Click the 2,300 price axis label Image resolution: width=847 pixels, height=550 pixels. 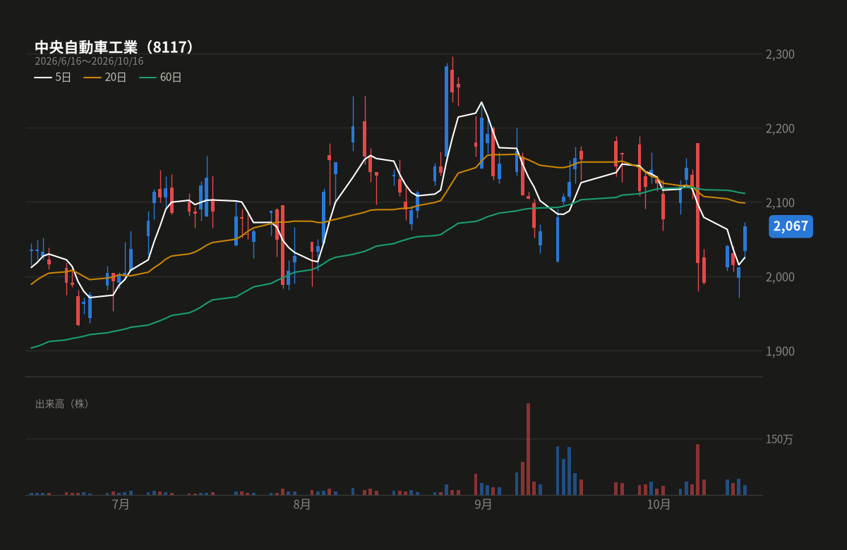[x=780, y=54]
